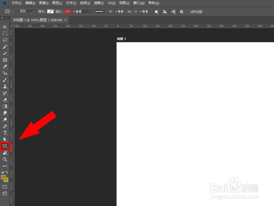
Task: Select the Gradient tool
Action: (x=5, y=106)
